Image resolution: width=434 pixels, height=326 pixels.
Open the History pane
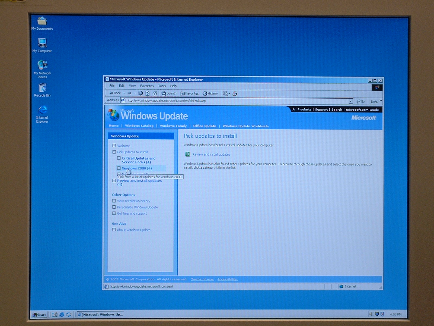[210, 93]
